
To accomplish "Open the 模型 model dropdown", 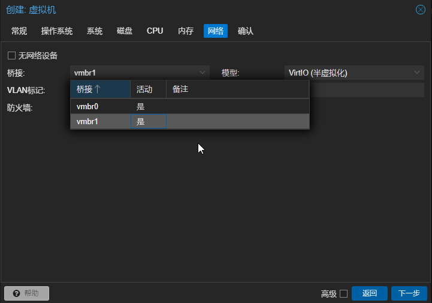I will tap(418, 73).
